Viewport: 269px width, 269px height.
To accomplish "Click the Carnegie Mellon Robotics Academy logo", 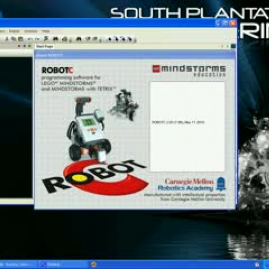I will point(192,185).
